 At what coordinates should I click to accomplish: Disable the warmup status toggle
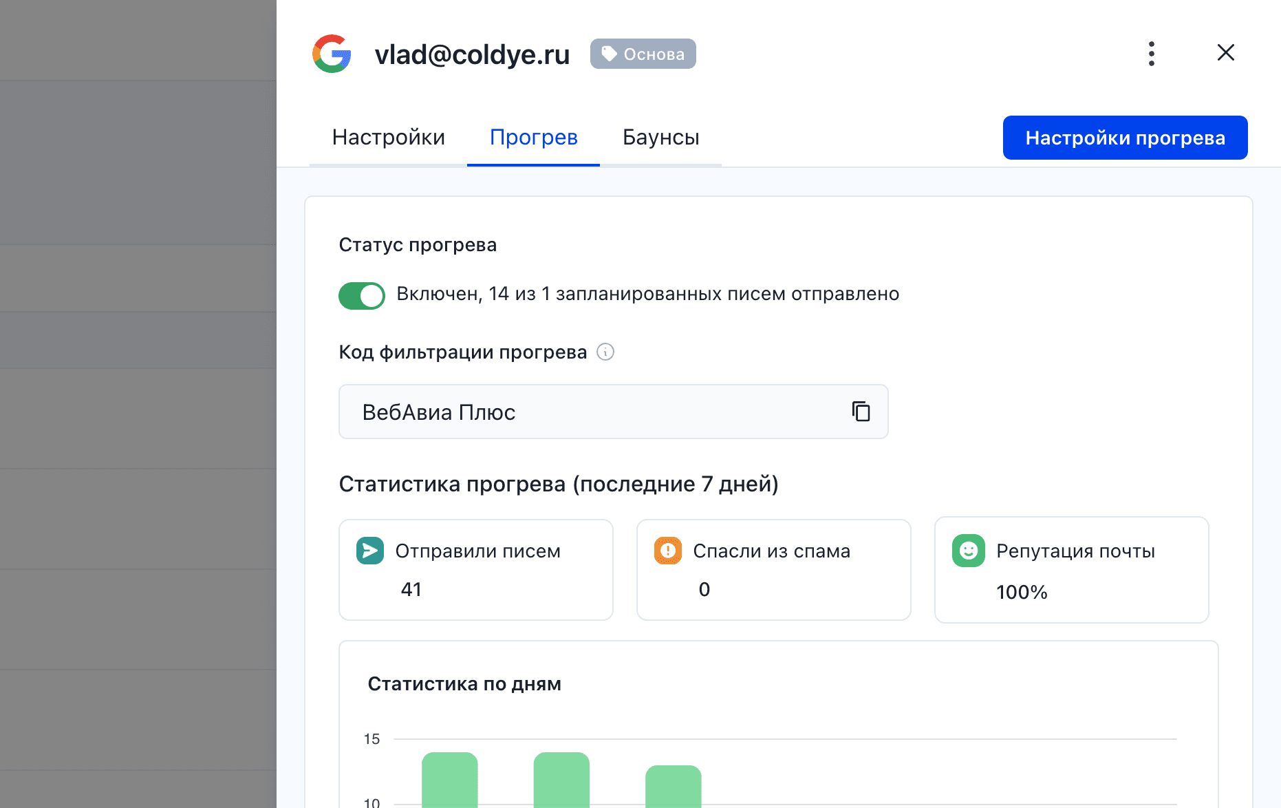point(362,296)
